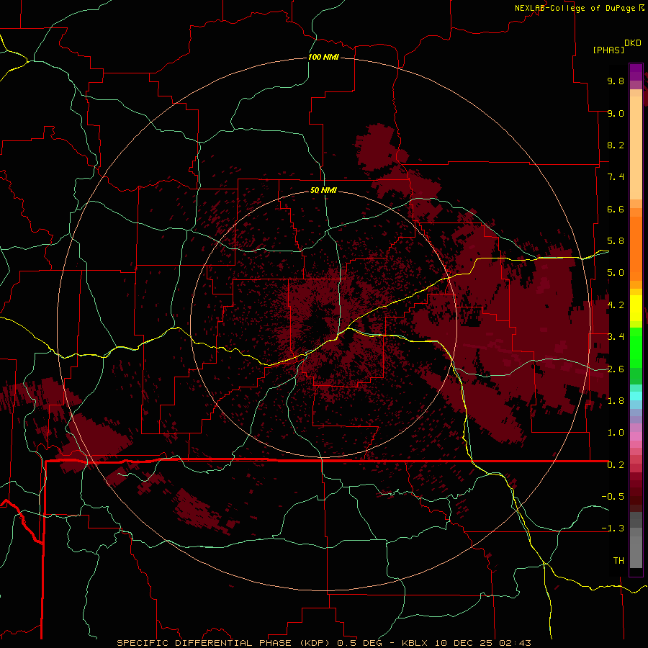648x648 pixels.
Task: Click the 0.2 scale value
Action: 616,465
